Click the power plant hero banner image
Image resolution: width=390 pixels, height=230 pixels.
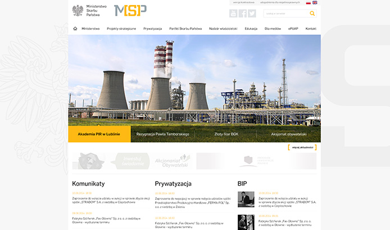194,80
